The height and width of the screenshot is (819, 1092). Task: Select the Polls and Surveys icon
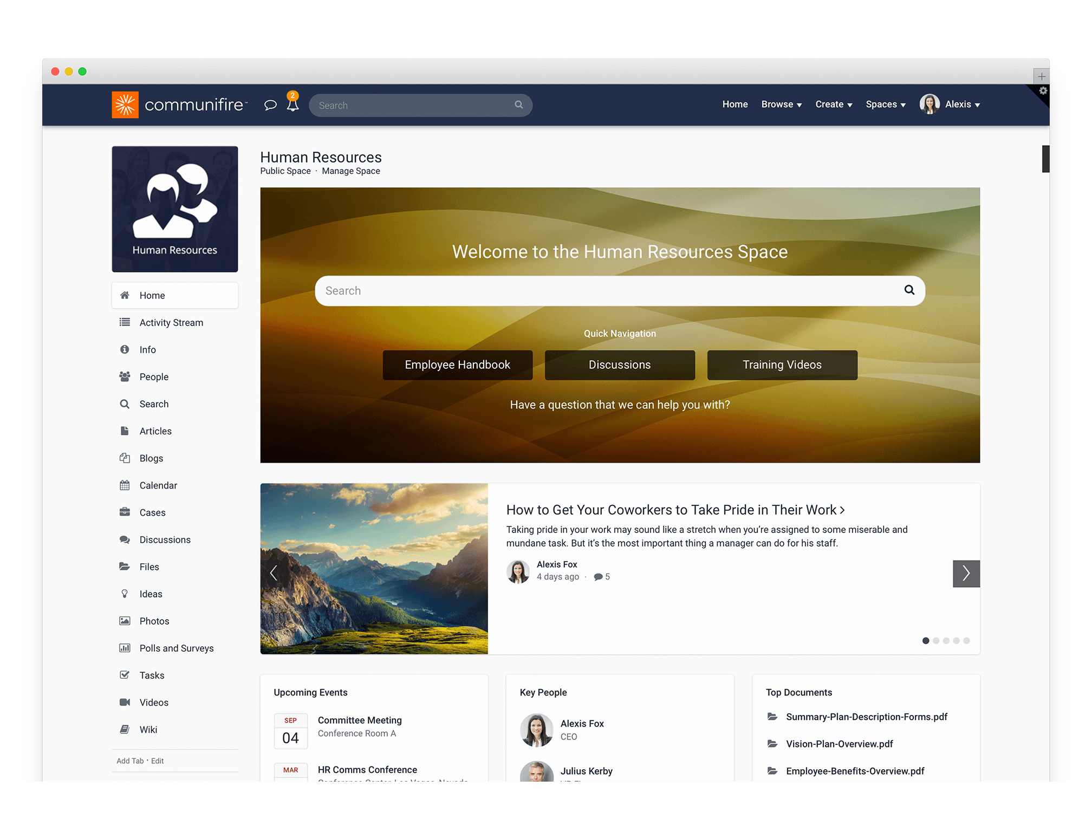(x=125, y=648)
